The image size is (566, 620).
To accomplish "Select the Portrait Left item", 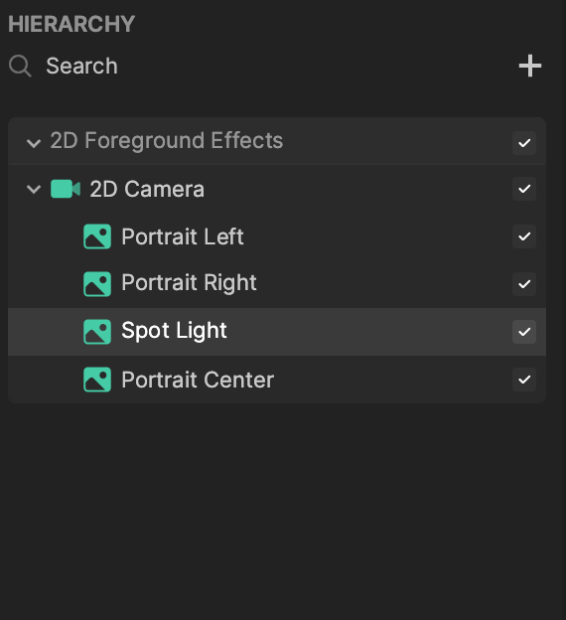I will coord(277,236).
